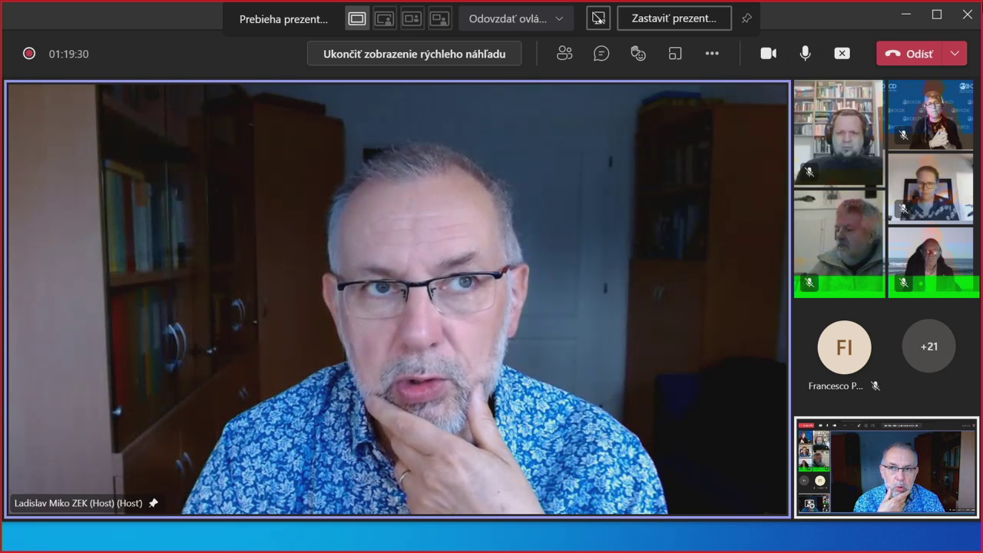Pin the presentation toolbar
Image resolution: width=983 pixels, height=553 pixels.
click(x=746, y=18)
